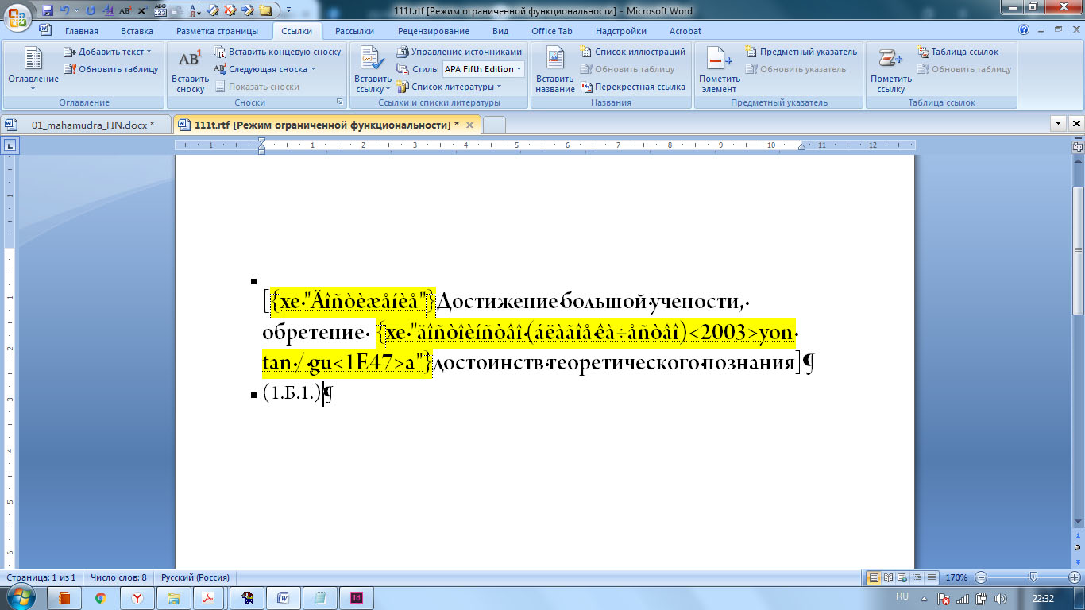This screenshot has height=610, width=1085.
Task: Click Пометить ссылку citation icon
Action: tap(891, 69)
